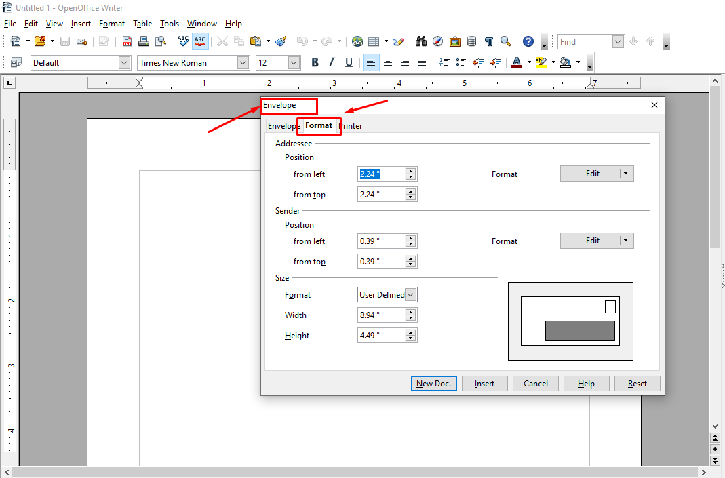725x478 pixels.
Task: Click the Bold formatting button
Action: click(315, 62)
